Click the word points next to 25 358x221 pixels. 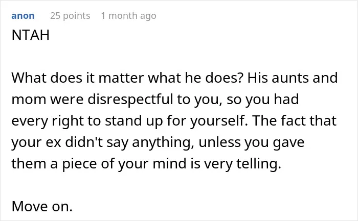(77, 16)
